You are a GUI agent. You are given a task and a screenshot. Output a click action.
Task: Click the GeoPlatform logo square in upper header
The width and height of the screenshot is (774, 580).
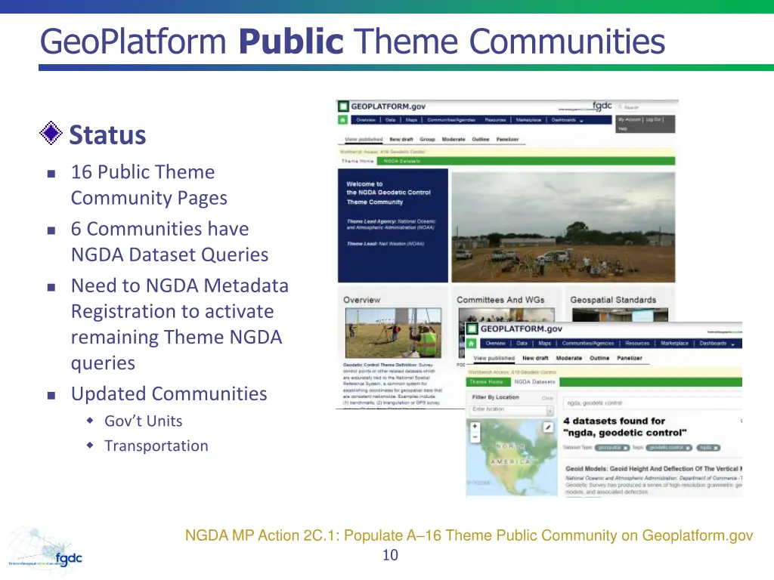tap(343, 106)
